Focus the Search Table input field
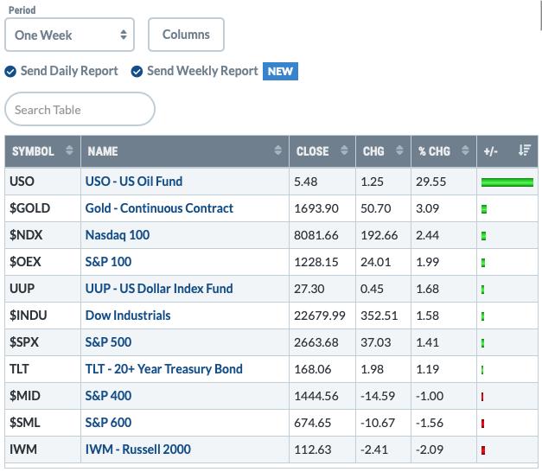 [80, 109]
